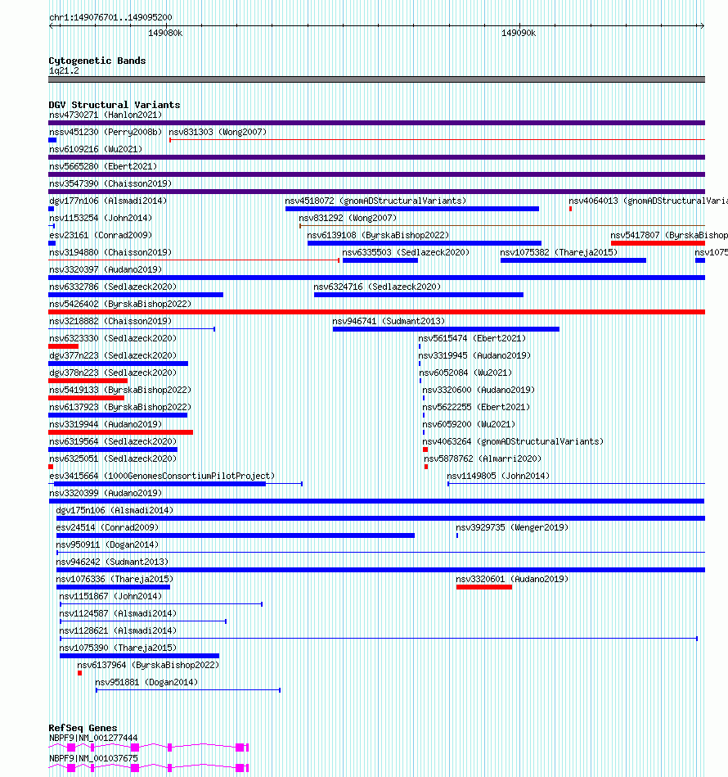Click nsv6324716 (Sedlazeck2020) label
728x777 pixels.
tap(377, 287)
